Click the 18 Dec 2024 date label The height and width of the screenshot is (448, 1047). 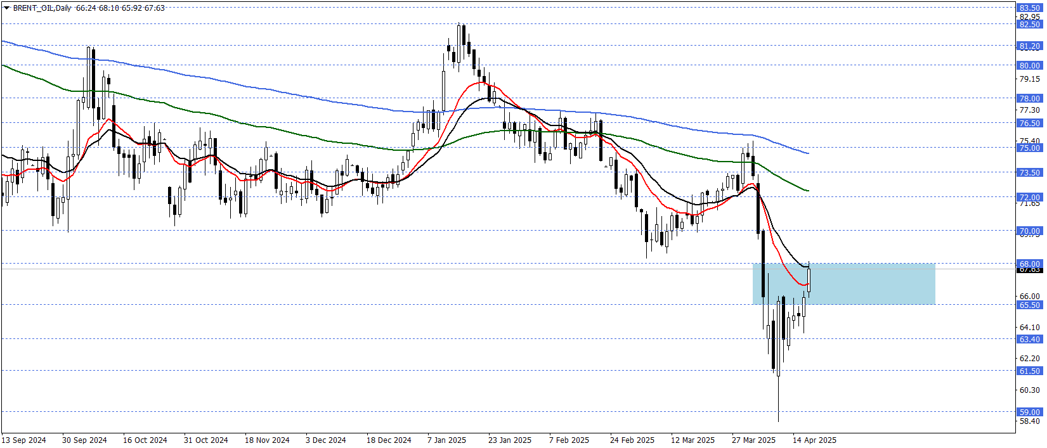click(x=389, y=440)
